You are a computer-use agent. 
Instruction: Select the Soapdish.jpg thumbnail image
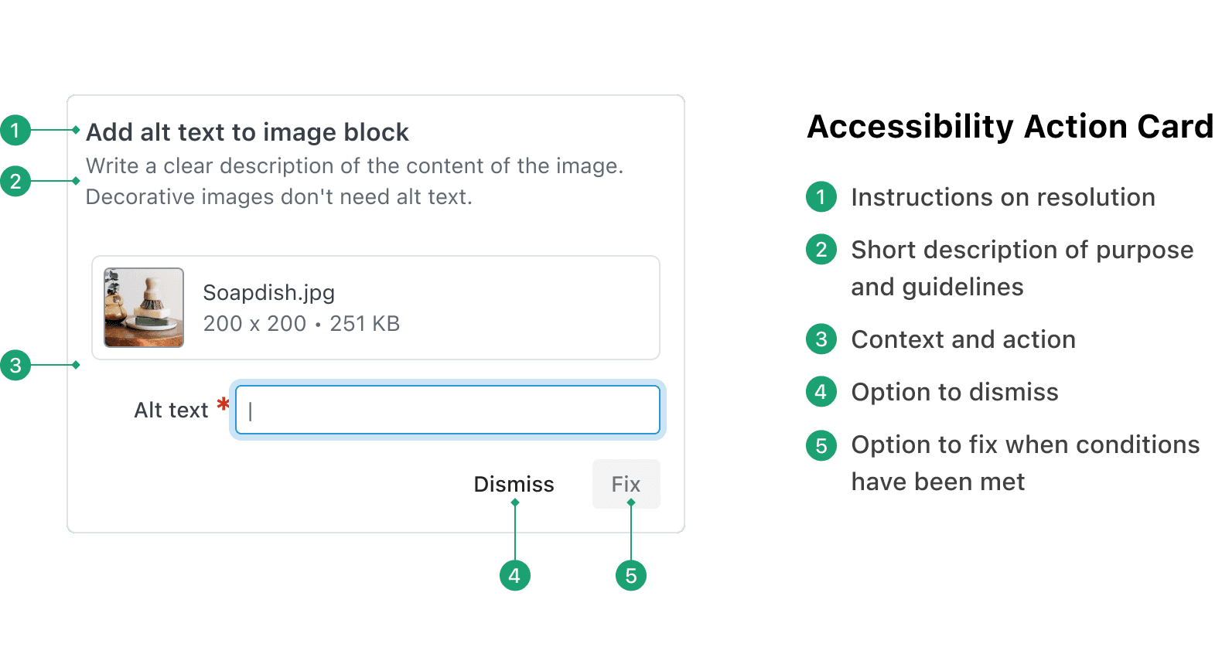144,308
